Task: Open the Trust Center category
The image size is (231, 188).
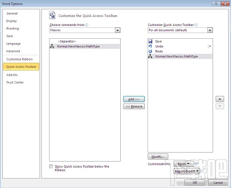Action: pos(15,82)
